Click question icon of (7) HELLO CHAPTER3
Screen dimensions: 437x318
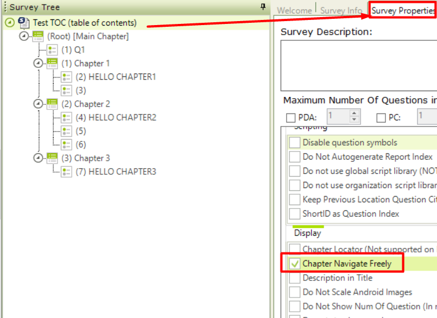click(67, 172)
